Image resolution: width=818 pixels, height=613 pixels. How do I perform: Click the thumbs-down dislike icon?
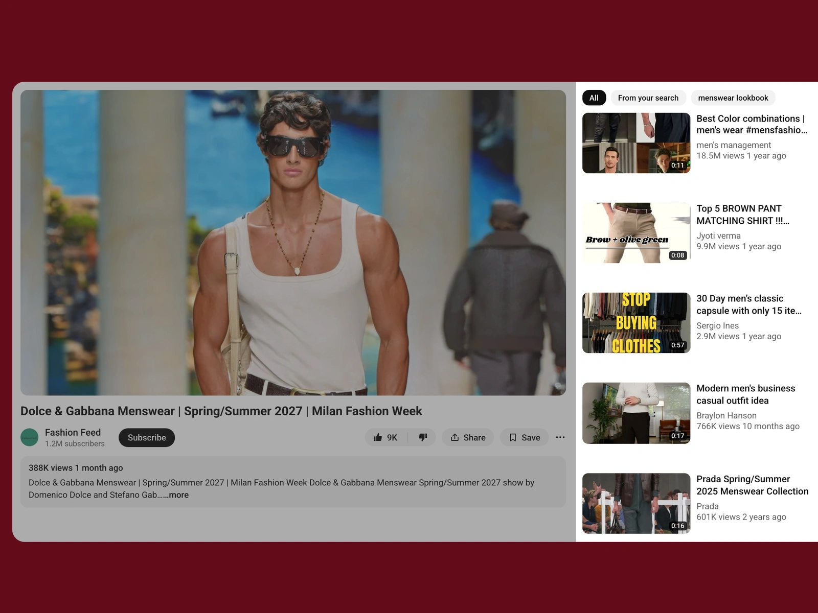click(423, 437)
